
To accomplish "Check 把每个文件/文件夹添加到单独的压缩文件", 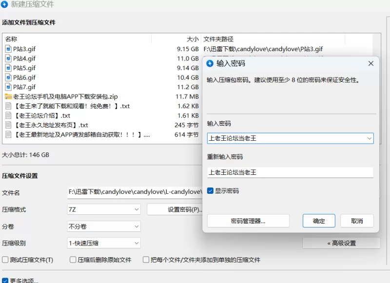I will [x=146, y=260].
